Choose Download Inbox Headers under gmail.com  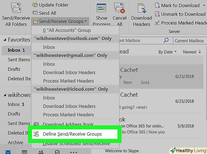pyautogui.click(x=75, y=72)
